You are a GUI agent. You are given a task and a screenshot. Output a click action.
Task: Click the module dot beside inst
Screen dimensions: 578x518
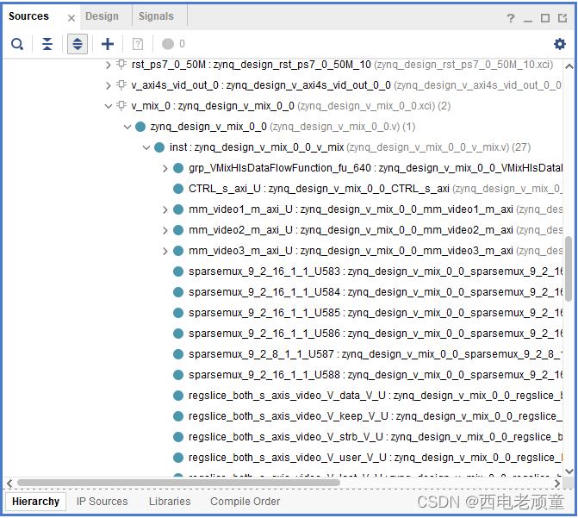tap(159, 147)
